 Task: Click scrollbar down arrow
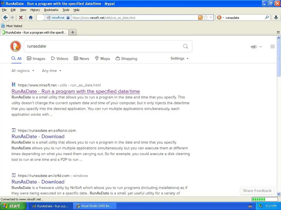(x=279, y=194)
